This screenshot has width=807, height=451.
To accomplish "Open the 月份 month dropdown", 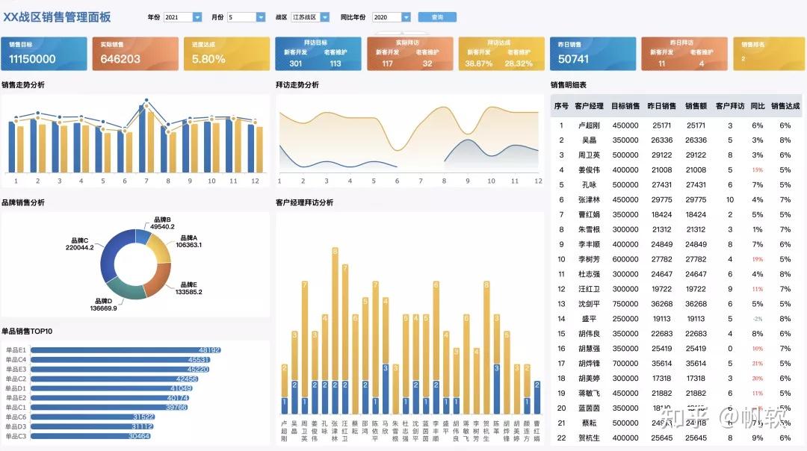I will point(259,16).
